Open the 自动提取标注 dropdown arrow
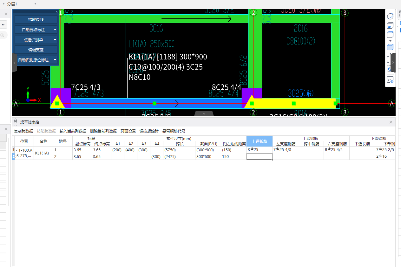Viewport: 401px width, 267px height. pos(55,30)
